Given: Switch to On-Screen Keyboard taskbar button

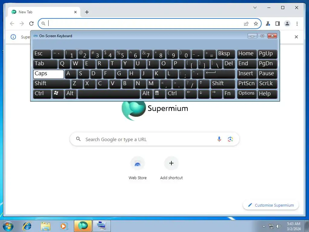Looking at the screenshot, I should (x=101, y=226).
